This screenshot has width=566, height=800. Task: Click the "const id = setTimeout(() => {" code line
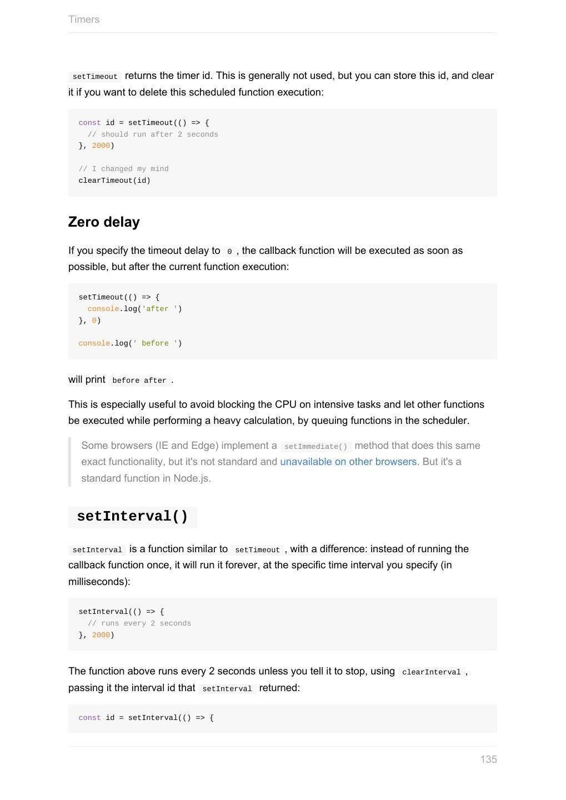tap(144, 123)
